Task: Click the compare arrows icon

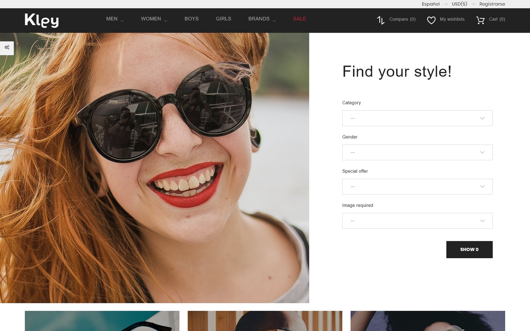Action: pos(381,20)
